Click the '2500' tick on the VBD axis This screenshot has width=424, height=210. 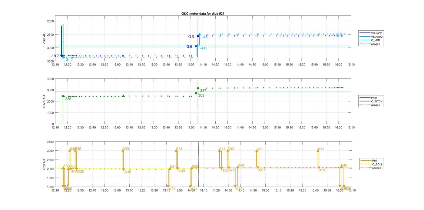tap(50, 35)
